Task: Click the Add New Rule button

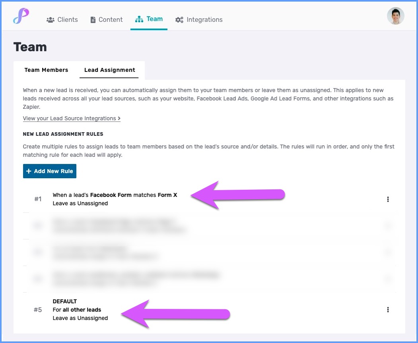Action: (49, 171)
